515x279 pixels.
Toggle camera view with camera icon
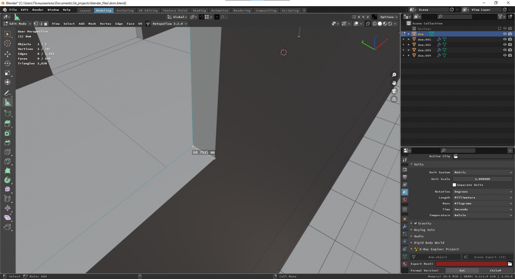(x=394, y=91)
